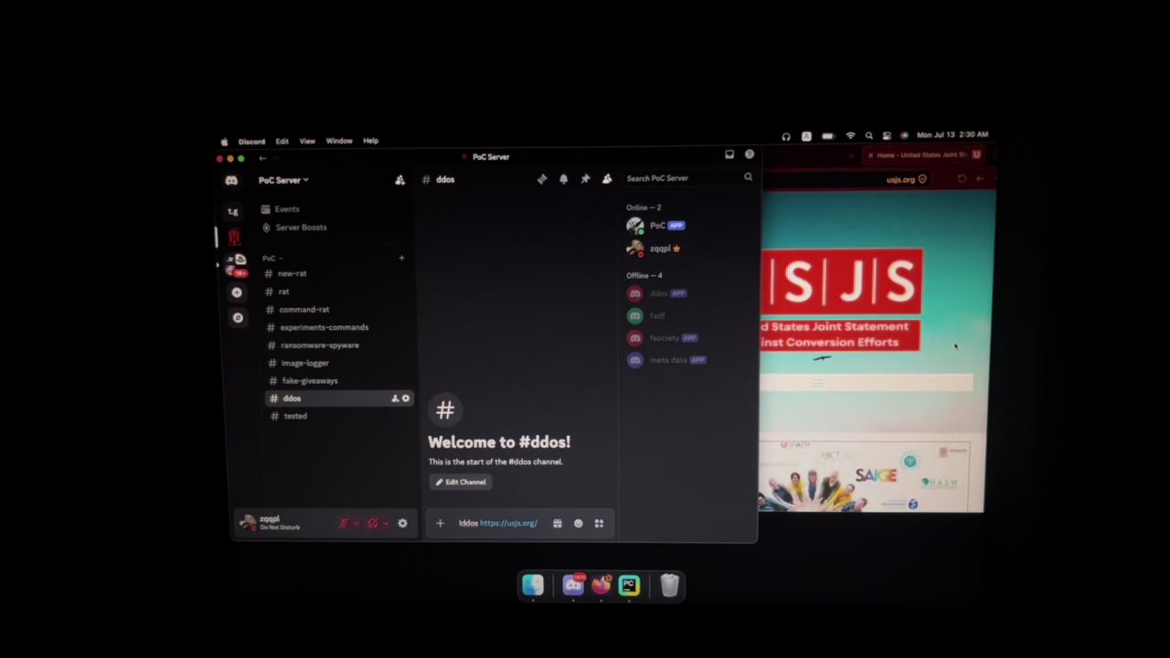
Task: Close the browser tab 'Home - United States Joint'
Action: (x=870, y=155)
